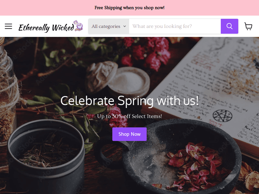Click the Ethereally Wicked logo text
The height and width of the screenshot is (194, 259).
46,27
